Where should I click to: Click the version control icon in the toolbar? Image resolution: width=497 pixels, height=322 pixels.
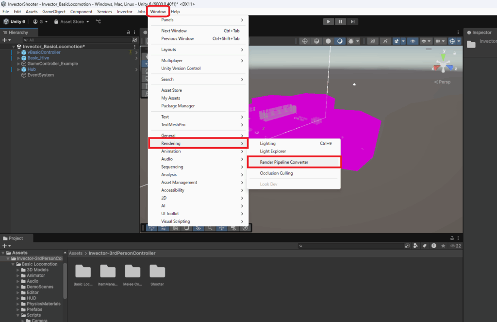tap(98, 21)
